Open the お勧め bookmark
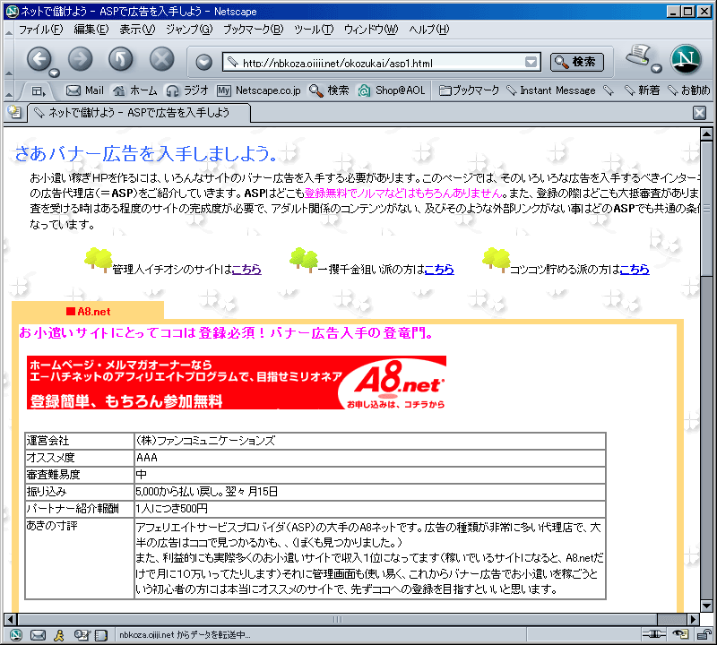Image resolution: width=717 pixels, height=645 pixels. (689, 90)
